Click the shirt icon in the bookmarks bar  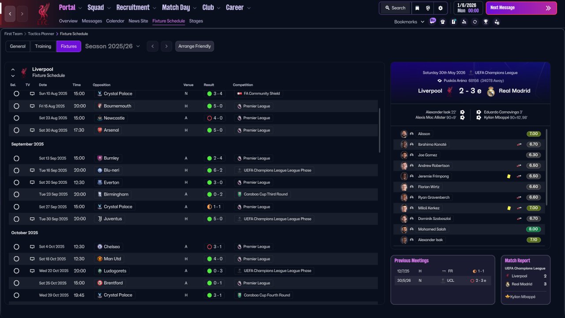[x=443, y=22]
